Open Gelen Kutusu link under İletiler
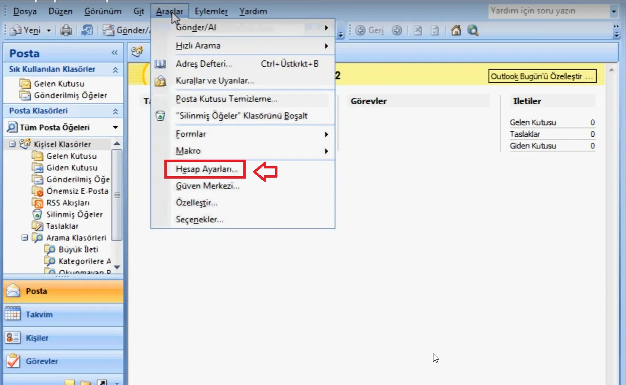The image size is (626, 385). (x=533, y=123)
